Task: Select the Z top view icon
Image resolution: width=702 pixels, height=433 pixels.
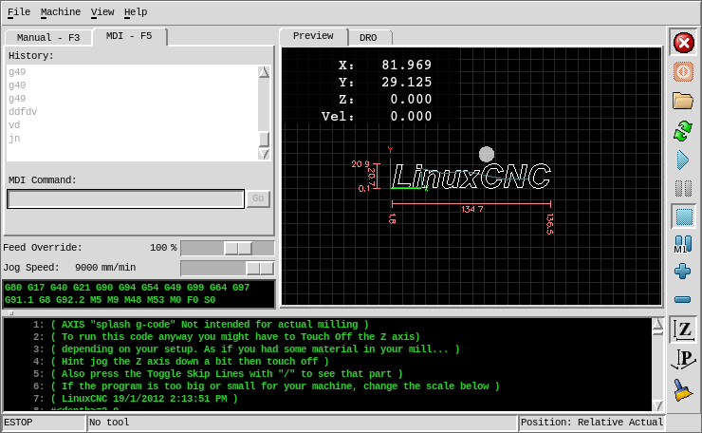Action: click(683, 329)
